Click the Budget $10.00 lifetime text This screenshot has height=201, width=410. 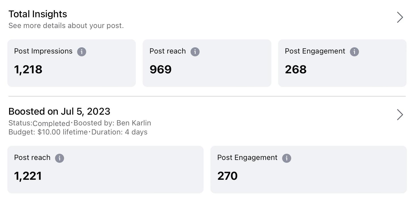click(48, 132)
